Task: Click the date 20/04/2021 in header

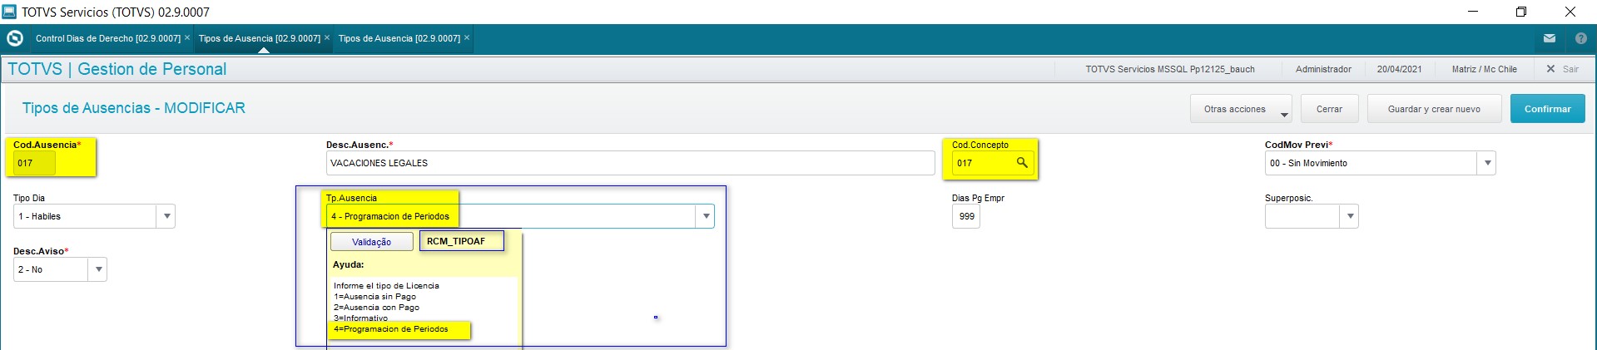Action: [1399, 69]
